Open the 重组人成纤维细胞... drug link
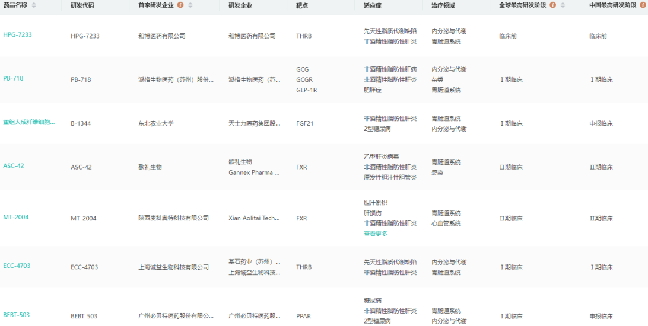 (29, 122)
